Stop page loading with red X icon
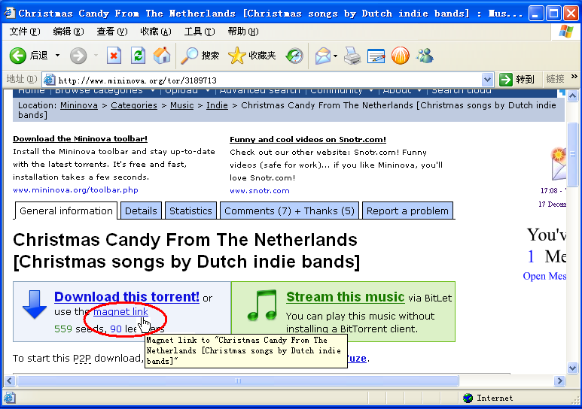The image size is (582, 409). (114, 56)
